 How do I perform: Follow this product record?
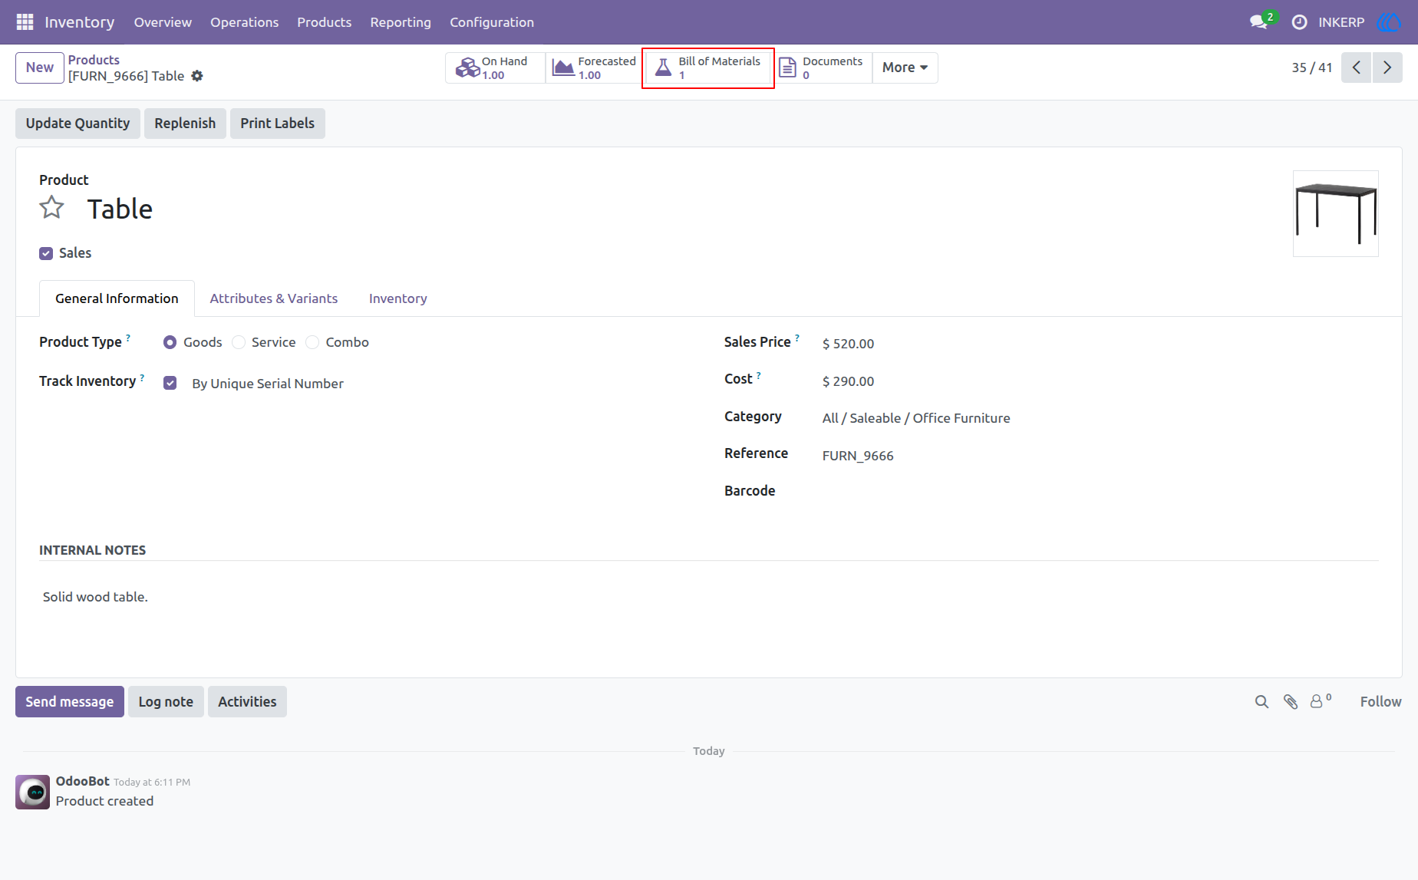(x=1380, y=702)
